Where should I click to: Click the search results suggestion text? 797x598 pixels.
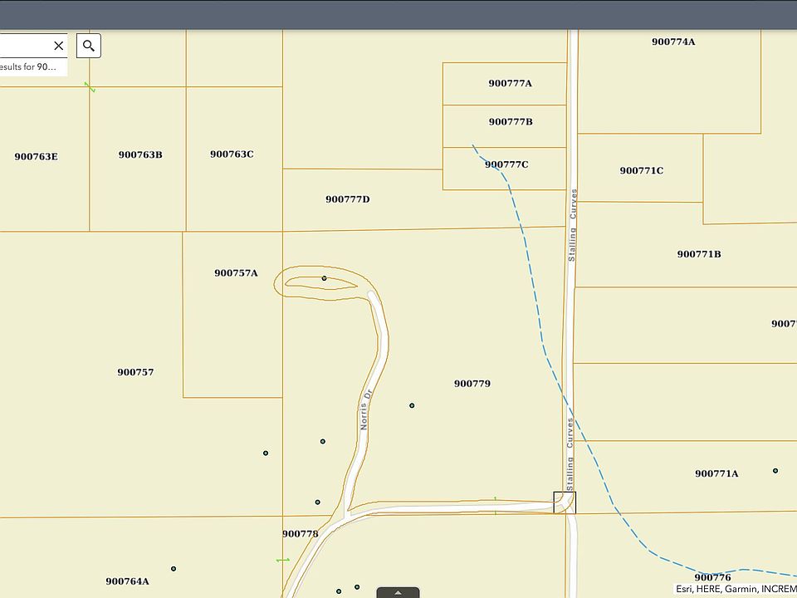click(x=29, y=66)
